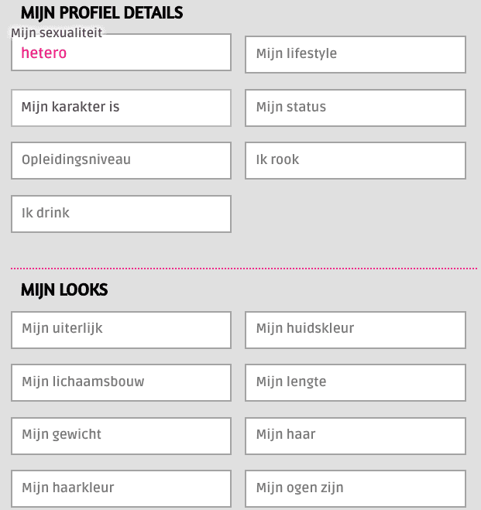Open the Ik drink dropdown
The image size is (481, 510).
tap(121, 214)
